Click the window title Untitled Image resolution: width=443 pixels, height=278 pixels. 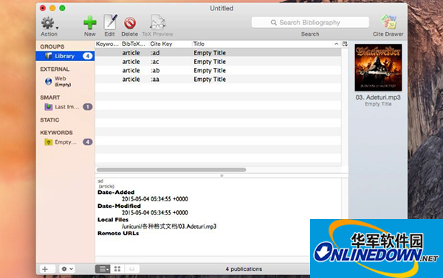point(221,8)
